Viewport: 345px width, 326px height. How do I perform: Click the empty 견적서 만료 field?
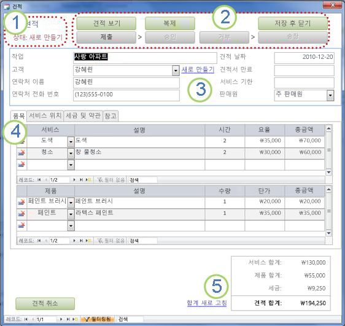(304, 71)
